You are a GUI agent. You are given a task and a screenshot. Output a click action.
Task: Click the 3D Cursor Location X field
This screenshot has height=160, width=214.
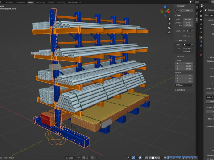pos(184,63)
